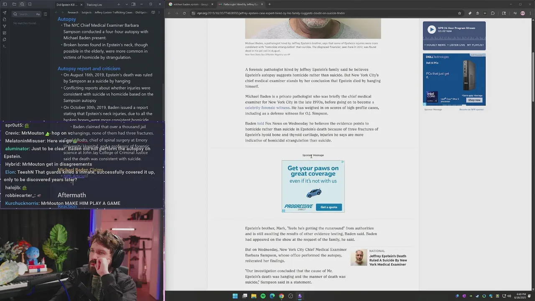Screen dimensions: 535x301
Task: Switch to the Tracking Lies tab
Action: click(94, 5)
